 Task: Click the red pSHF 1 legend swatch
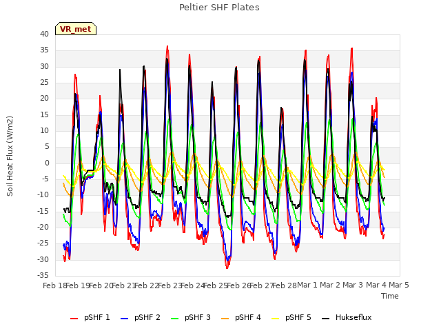click(74, 319)
